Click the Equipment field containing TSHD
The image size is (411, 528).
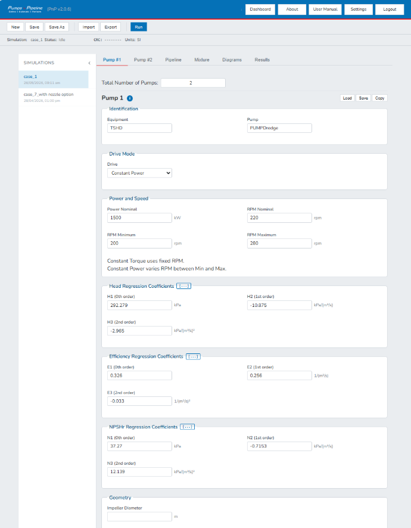pos(139,128)
